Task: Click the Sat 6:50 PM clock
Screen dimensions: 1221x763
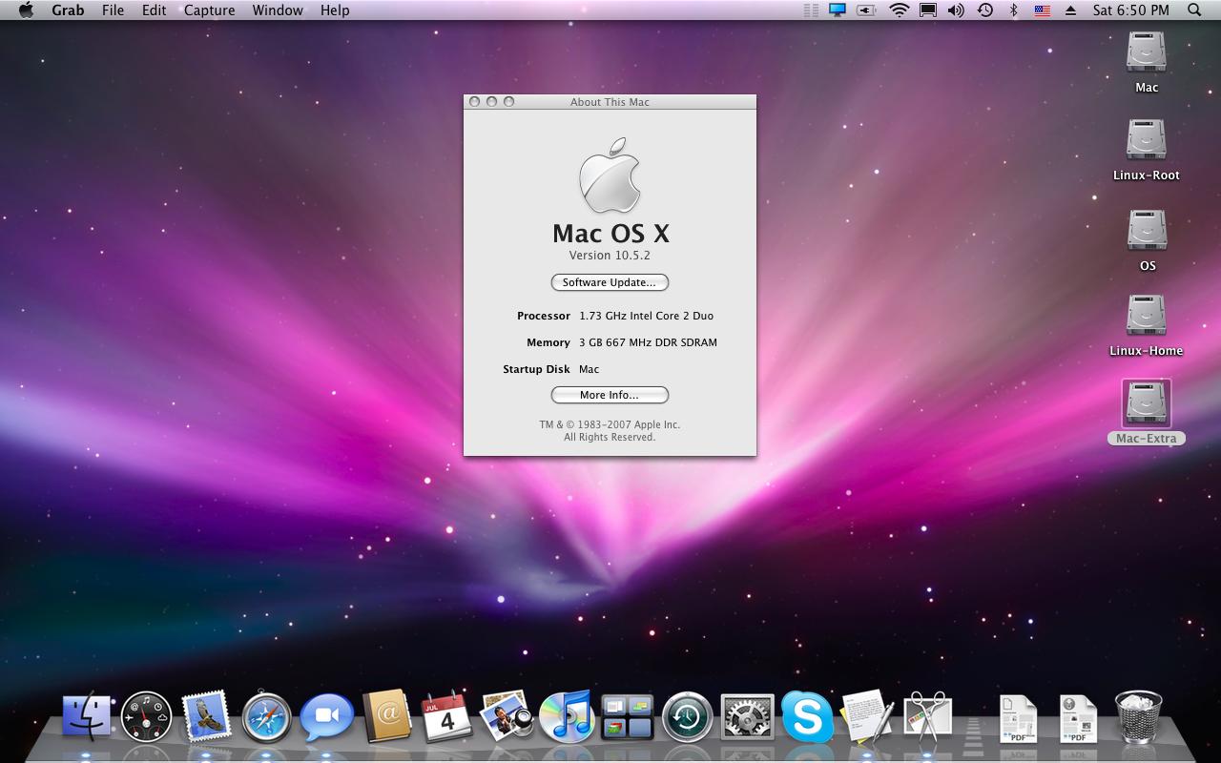Action: click(1130, 10)
